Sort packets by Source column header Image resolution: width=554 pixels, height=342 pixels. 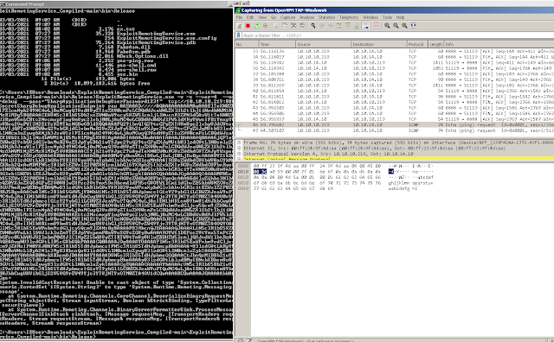(x=323, y=44)
